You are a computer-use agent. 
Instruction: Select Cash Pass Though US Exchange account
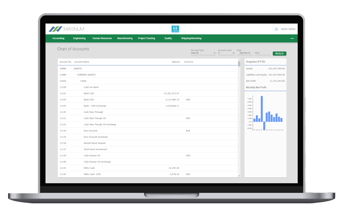pos(148,125)
